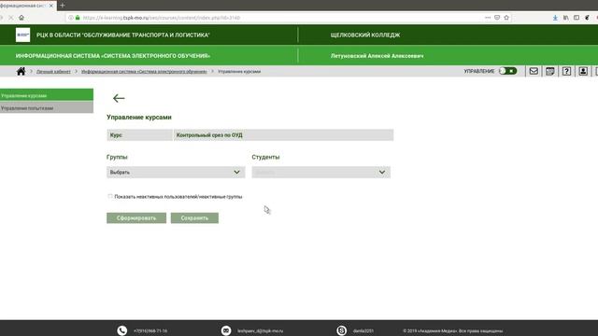Open the Личный кабинет breadcrumb link

(53, 71)
